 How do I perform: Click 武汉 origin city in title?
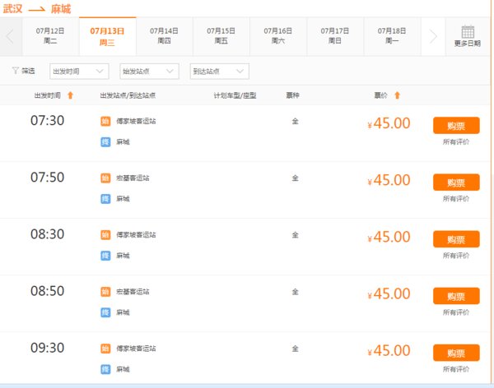12,8
